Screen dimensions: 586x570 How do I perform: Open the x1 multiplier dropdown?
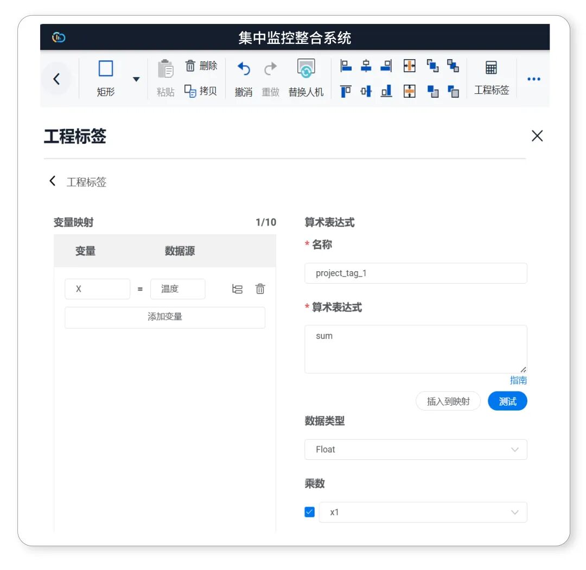(423, 512)
